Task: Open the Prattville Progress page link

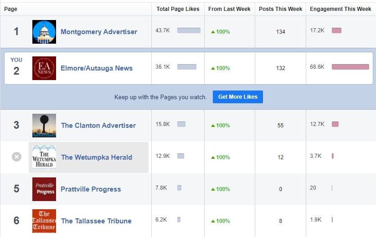Action: [91, 189]
